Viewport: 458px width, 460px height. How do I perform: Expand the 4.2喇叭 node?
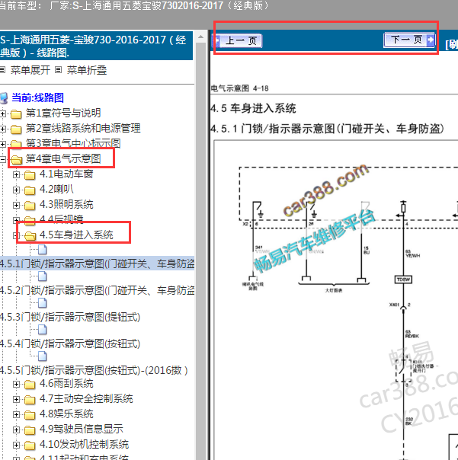16,190
